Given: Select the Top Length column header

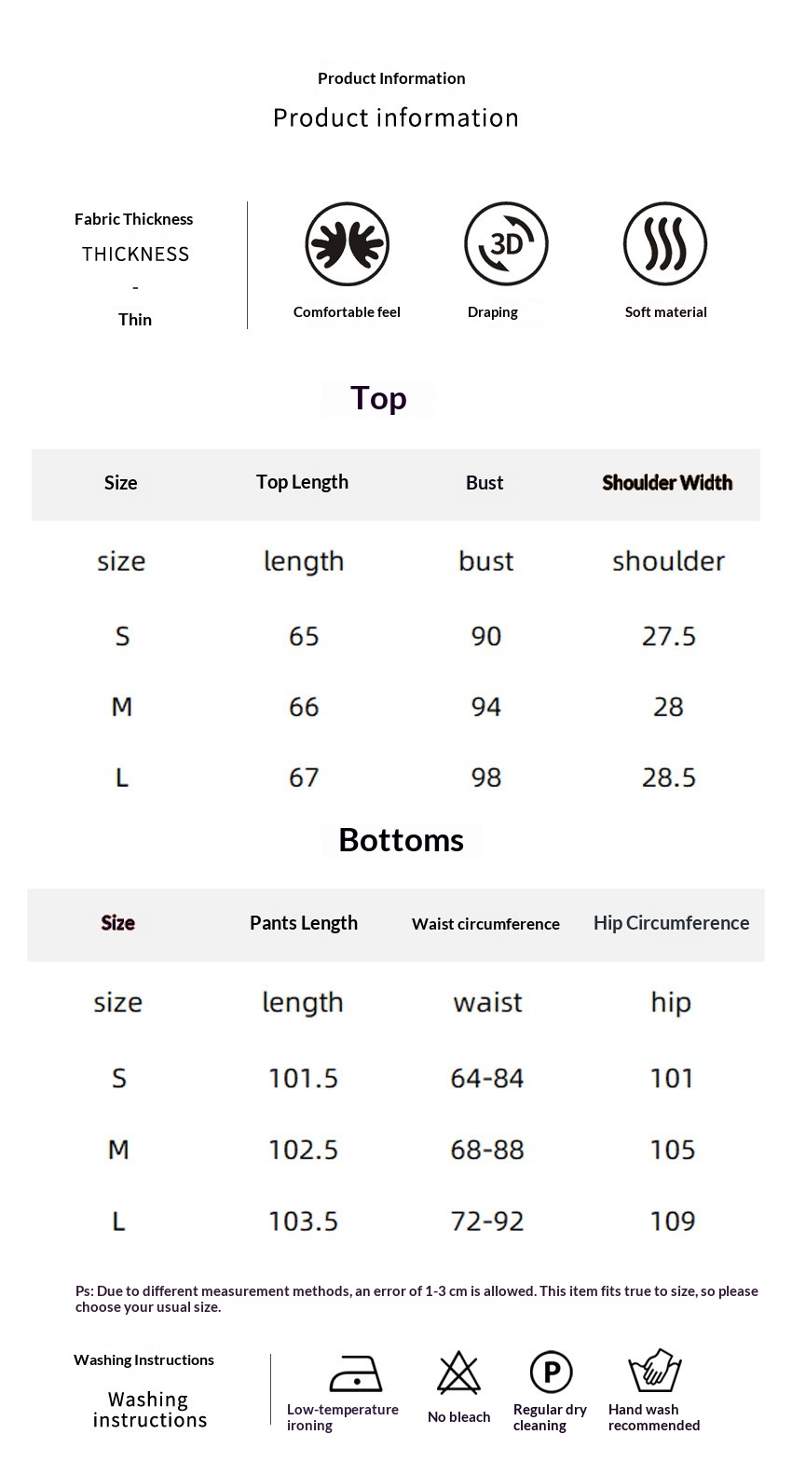Looking at the screenshot, I should coord(302,482).
